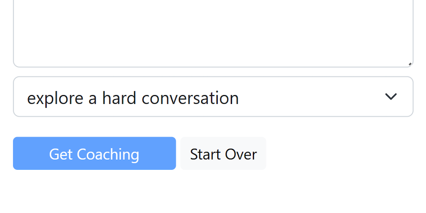Clear everything with the Start Over button

pyautogui.click(x=223, y=154)
